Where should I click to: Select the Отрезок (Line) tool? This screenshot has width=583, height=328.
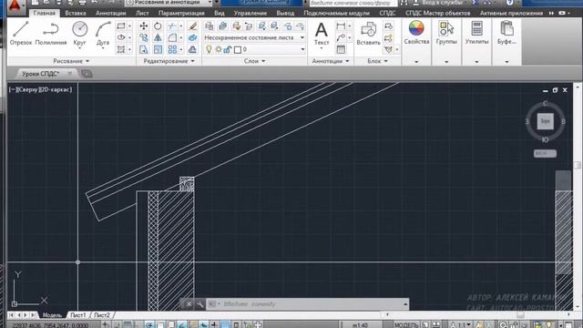(x=21, y=33)
